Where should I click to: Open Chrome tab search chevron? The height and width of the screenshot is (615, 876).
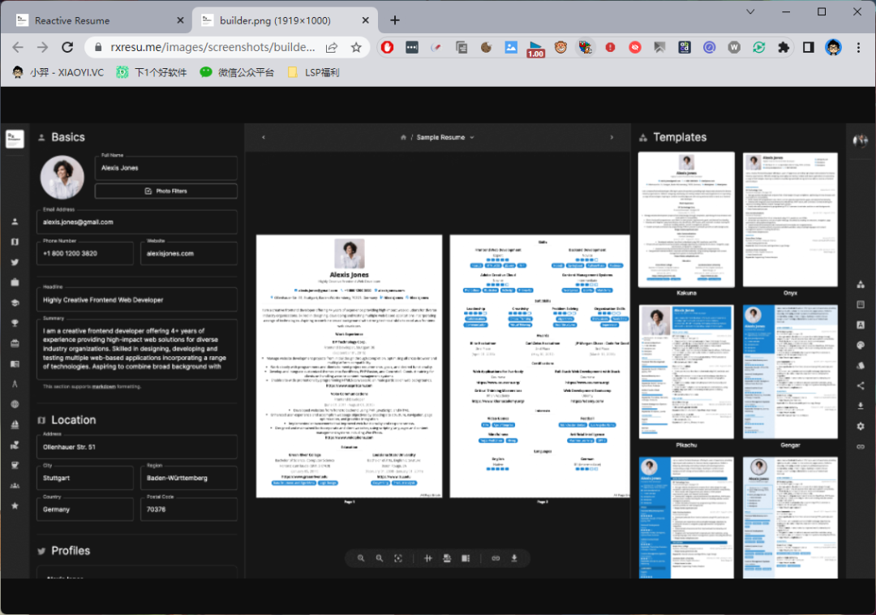[750, 11]
